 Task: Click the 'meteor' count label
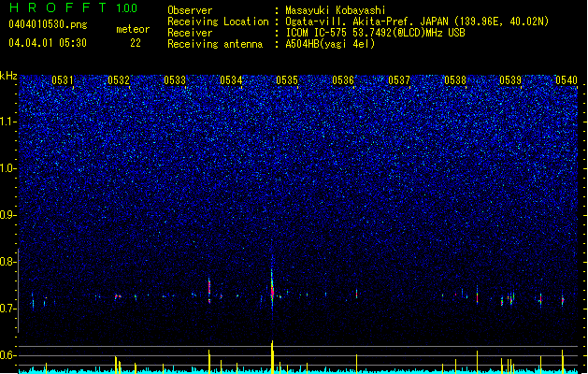coord(133,29)
